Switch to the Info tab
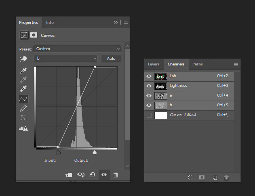This screenshot has height=196, width=255. pos(50,23)
